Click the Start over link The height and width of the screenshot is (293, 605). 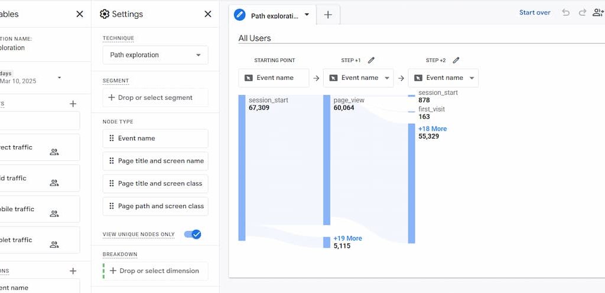(535, 13)
